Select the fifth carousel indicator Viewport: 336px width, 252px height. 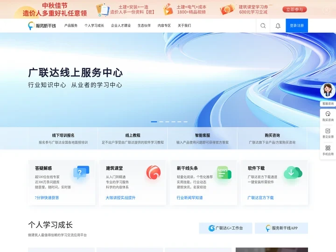coord(179,122)
